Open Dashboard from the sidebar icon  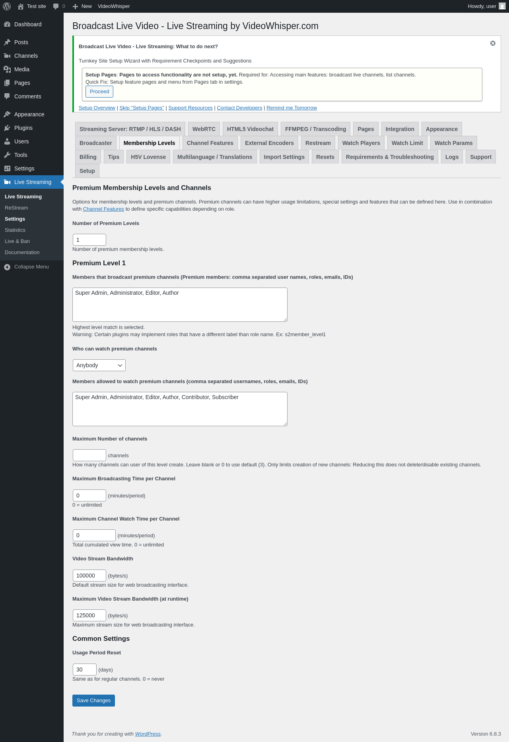7,24
